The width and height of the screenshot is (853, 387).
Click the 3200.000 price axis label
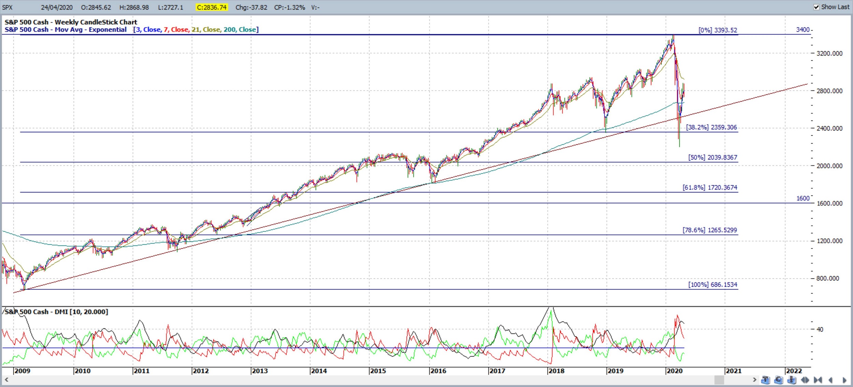coord(829,54)
